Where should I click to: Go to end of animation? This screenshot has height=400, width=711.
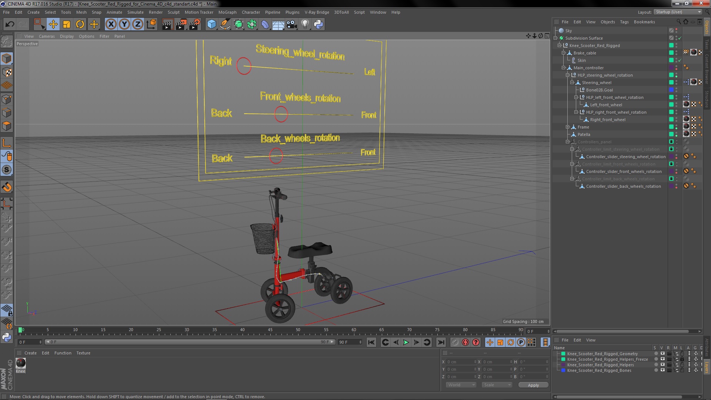(x=441, y=343)
